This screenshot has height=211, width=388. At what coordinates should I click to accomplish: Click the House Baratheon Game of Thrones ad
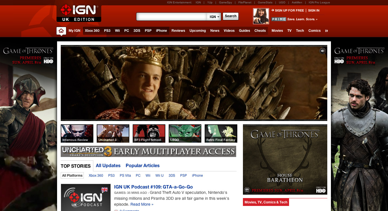(x=285, y=160)
